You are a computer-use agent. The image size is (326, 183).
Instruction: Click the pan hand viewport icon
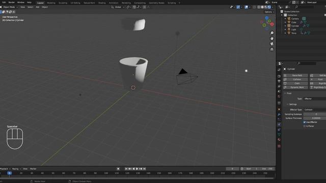[271, 39]
